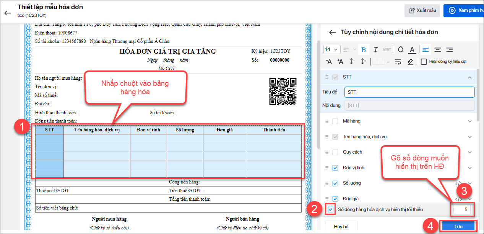Image resolution: width=484 pixels, height=234 pixels.
Task: Click the Xuất mẫu button
Action: [x=422, y=10]
